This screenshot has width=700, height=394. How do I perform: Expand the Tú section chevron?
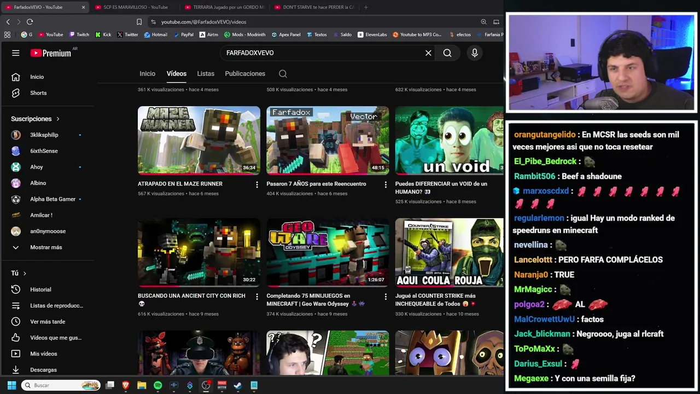pyautogui.click(x=25, y=273)
